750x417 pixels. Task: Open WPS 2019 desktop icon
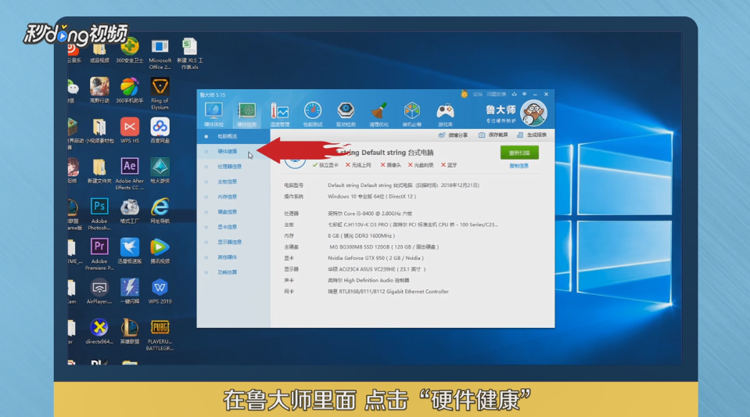pos(160,292)
